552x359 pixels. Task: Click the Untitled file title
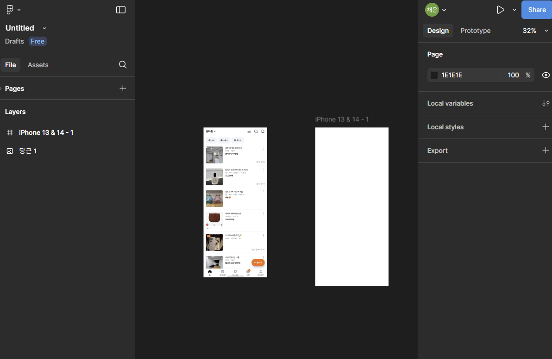pos(20,28)
